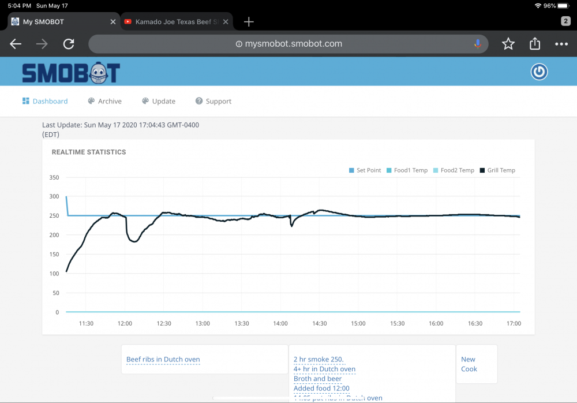The width and height of the screenshot is (577, 403).
Task: Click the 250 y-axis label
Action: (x=54, y=215)
